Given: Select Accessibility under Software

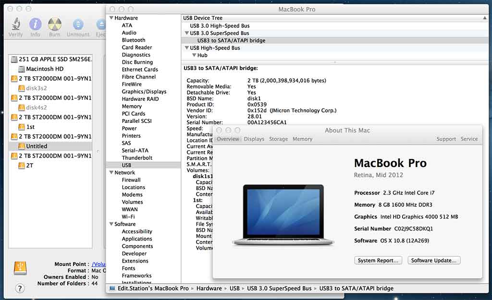Looking at the screenshot, I should click(x=137, y=231).
